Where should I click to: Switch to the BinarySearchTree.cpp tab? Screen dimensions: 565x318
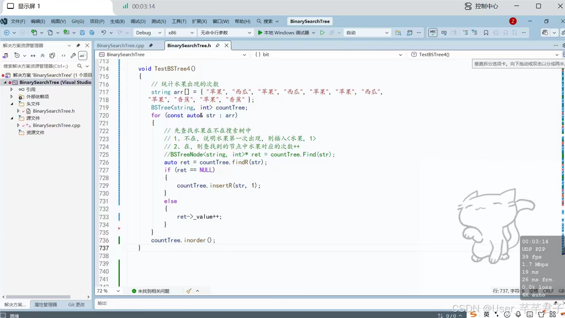121,45
